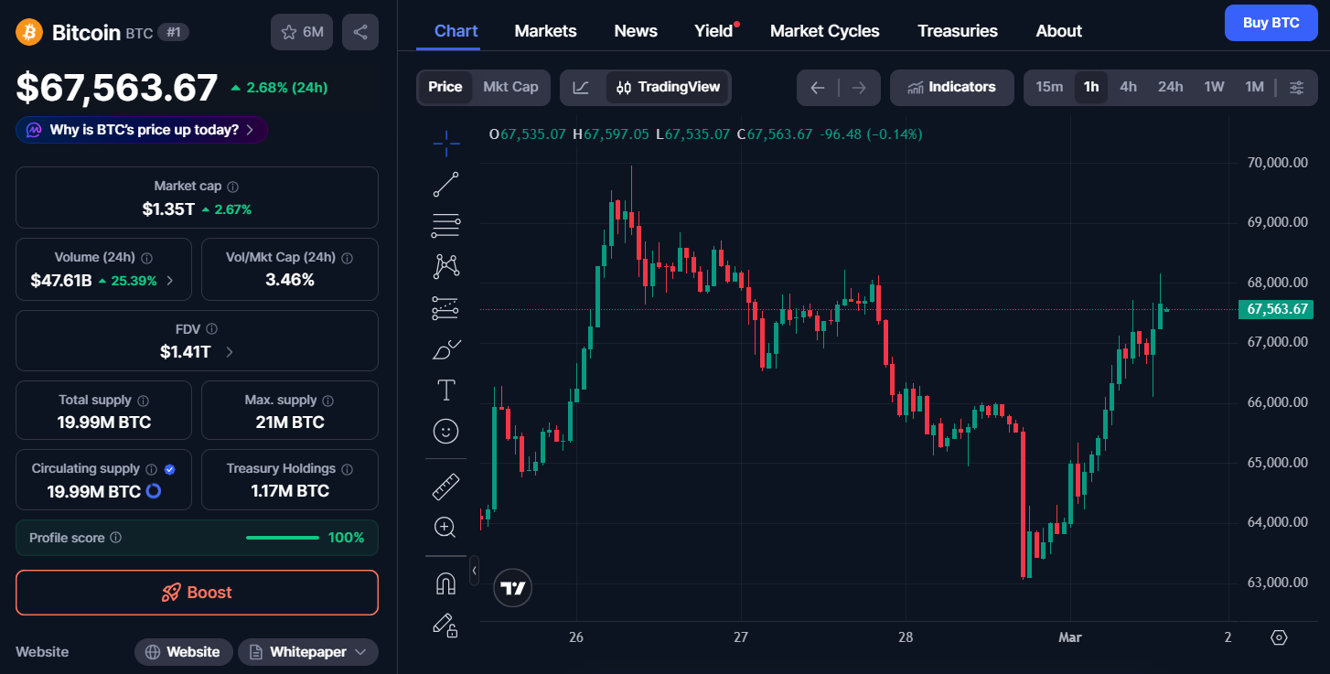This screenshot has width=1330, height=674.
Task: Click verified badge on Circulating supply
Action: coord(169,469)
